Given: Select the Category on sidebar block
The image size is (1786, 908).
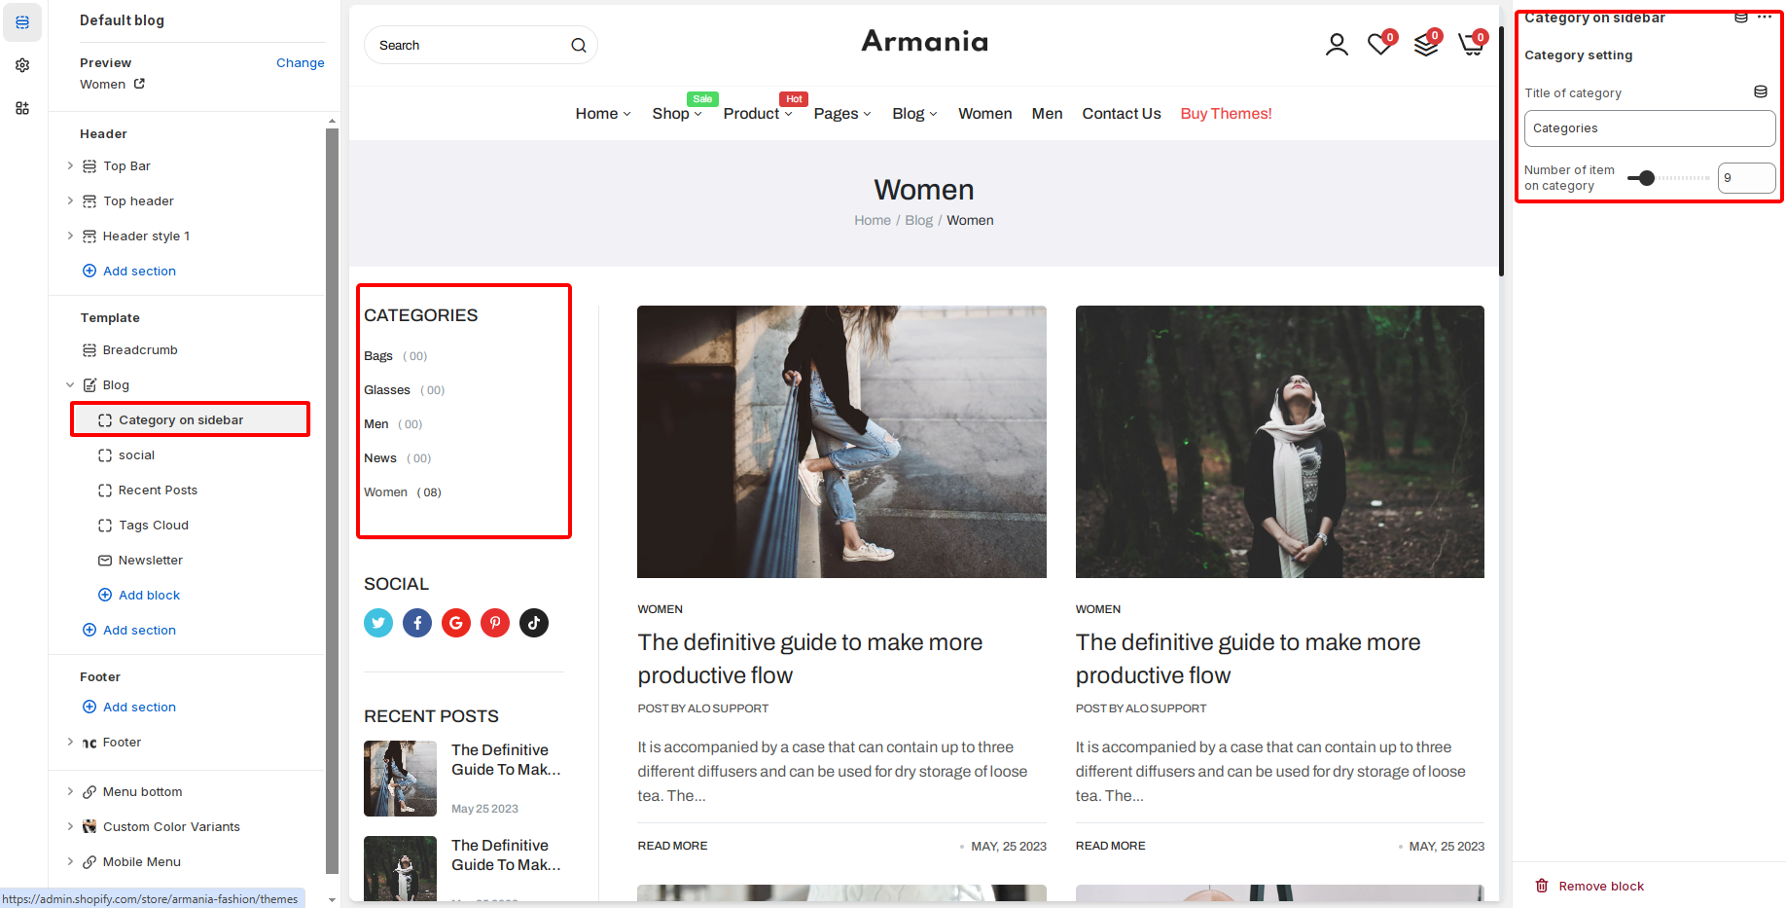Looking at the screenshot, I should [x=191, y=420].
